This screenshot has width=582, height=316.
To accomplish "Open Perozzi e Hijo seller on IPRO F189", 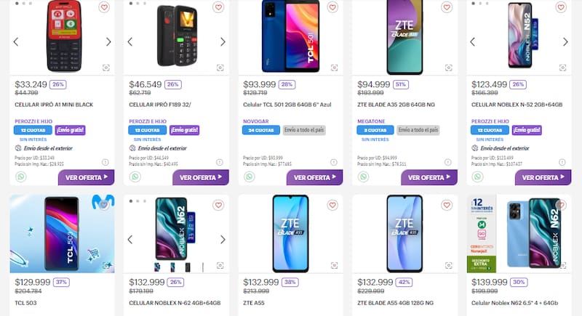I will (148, 121).
